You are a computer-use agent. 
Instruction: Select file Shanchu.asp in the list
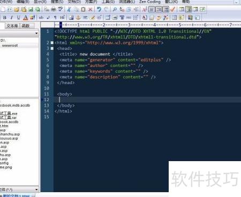pos(10,134)
